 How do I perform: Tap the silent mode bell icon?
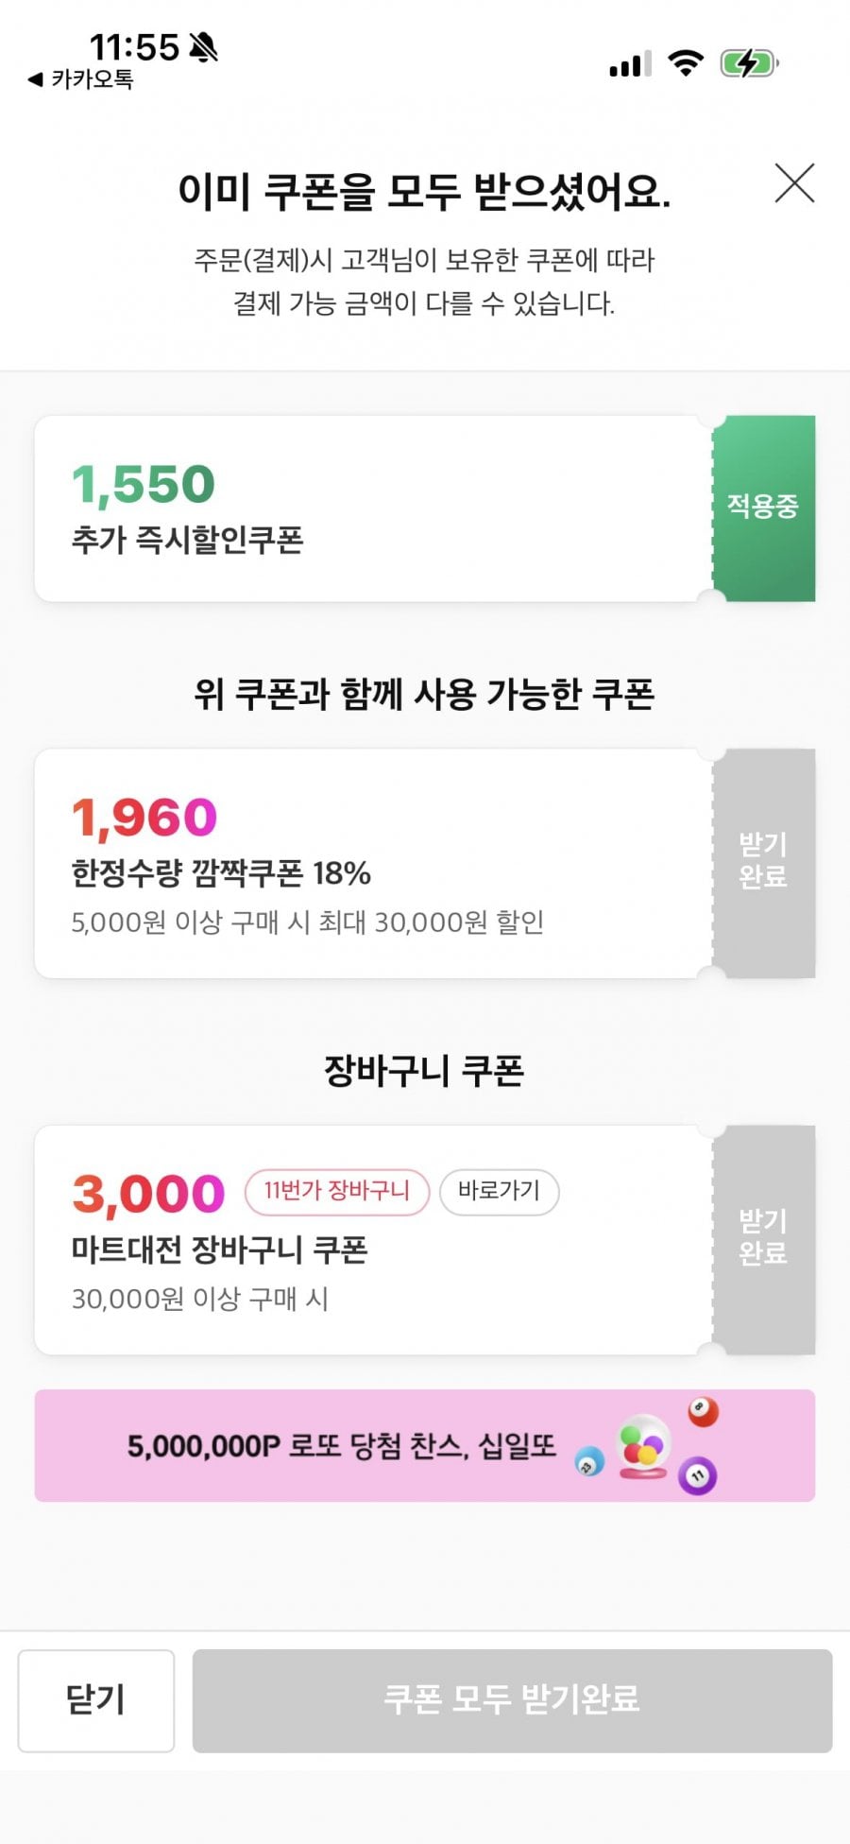click(x=203, y=46)
